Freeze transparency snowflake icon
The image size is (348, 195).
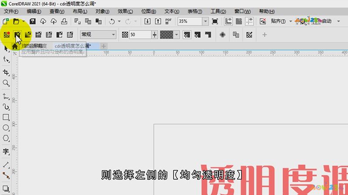click(x=222, y=35)
